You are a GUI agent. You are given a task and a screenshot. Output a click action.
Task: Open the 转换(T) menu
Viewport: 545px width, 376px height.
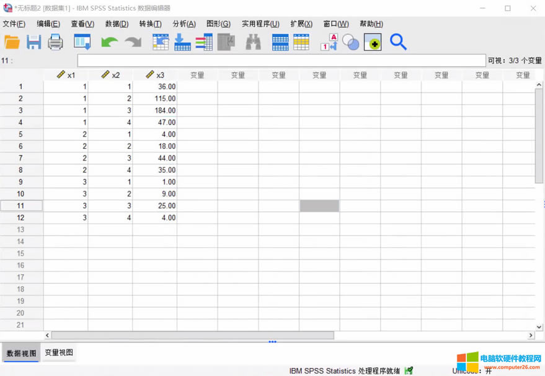pos(150,24)
